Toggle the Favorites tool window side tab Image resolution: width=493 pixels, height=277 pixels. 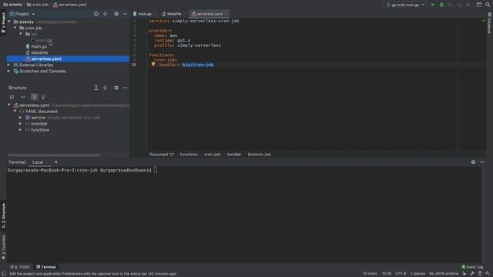(3, 247)
